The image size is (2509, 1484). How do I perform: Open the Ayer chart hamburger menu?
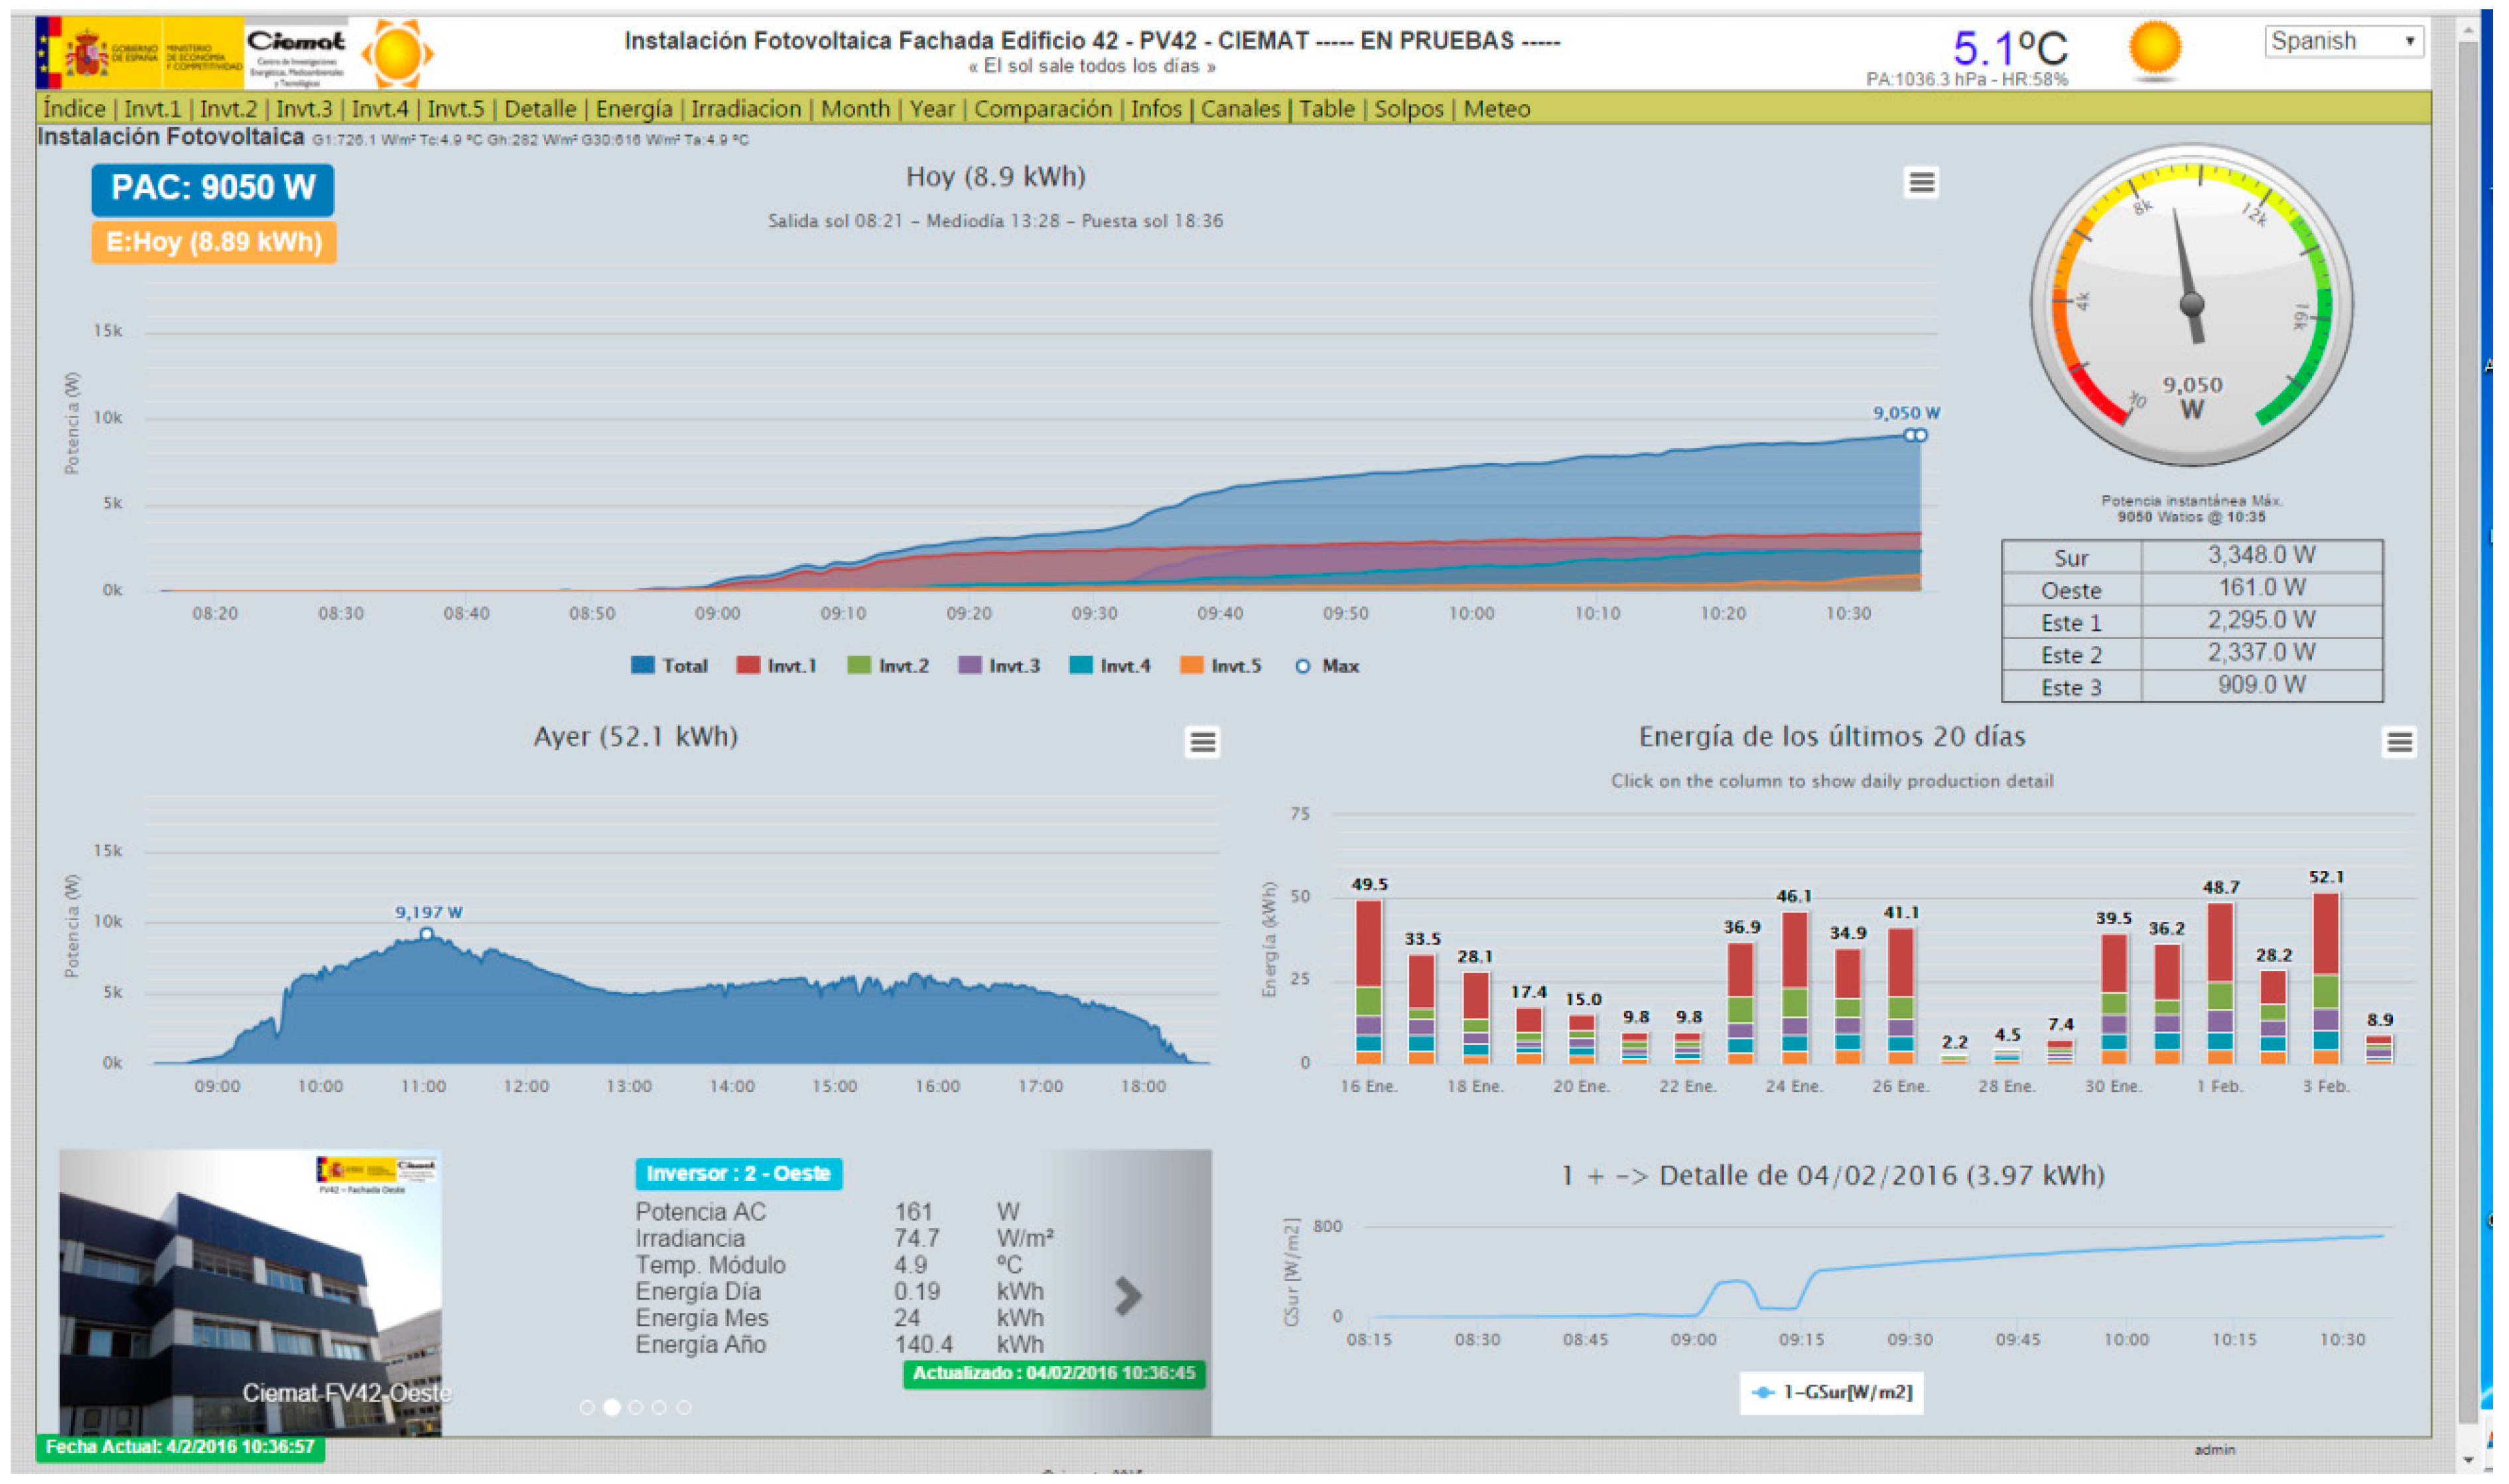click(1202, 742)
